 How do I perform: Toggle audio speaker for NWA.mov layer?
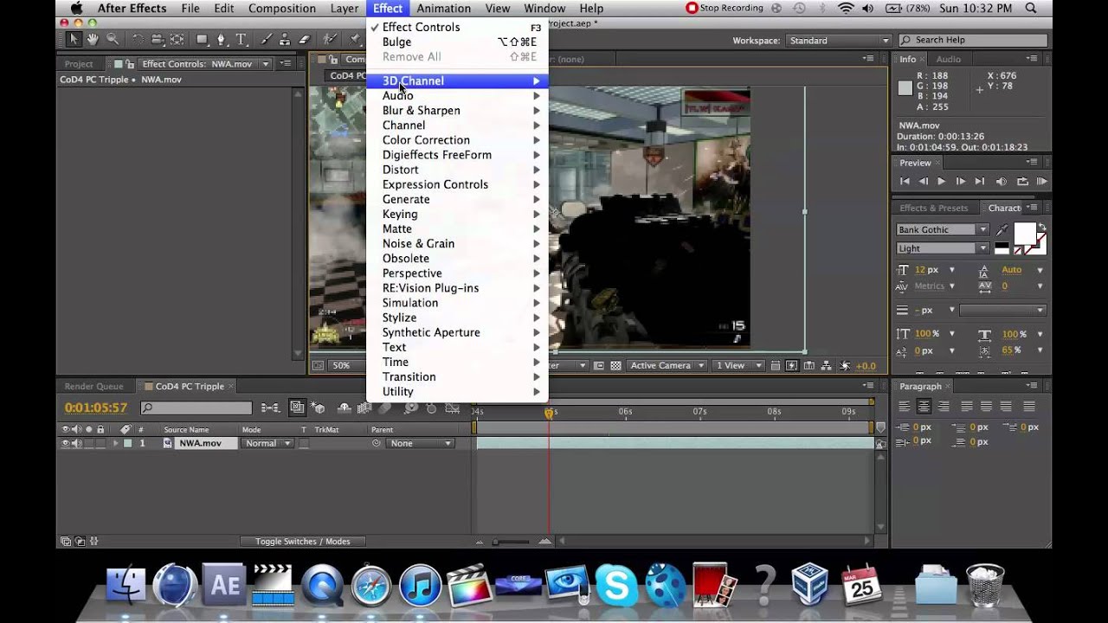pos(76,443)
